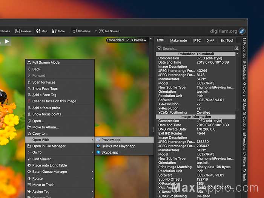Select the Exif IFD Pointer row
Image resolution: width=264 pixels, height=198 pixels.
[196, 134]
